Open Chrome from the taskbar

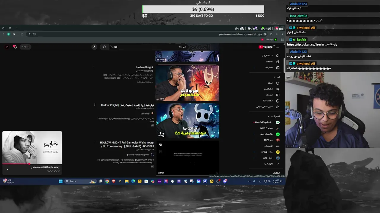pyautogui.click(x=107, y=181)
